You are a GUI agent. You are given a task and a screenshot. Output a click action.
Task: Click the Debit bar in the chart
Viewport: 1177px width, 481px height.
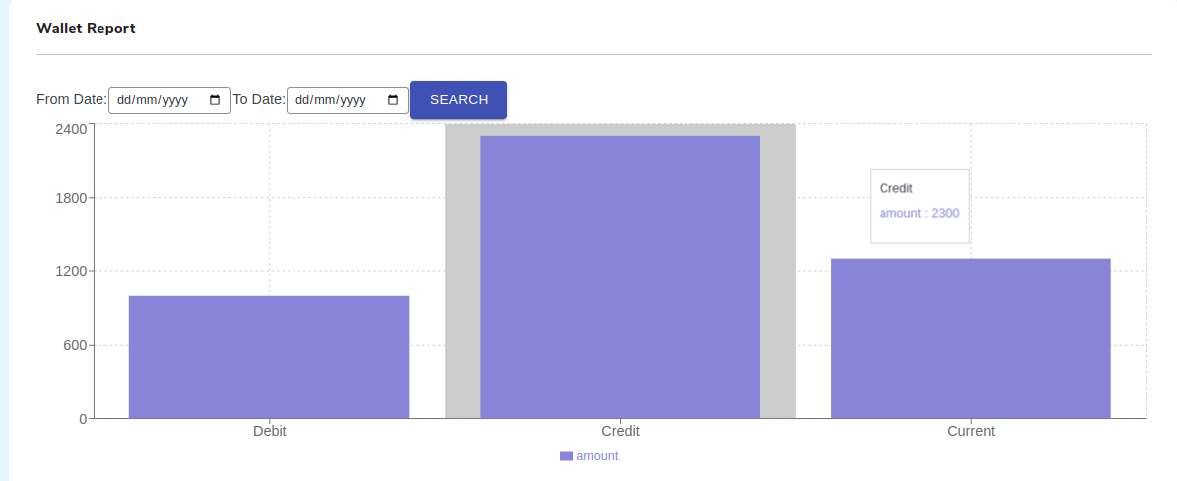tap(269, 357)
